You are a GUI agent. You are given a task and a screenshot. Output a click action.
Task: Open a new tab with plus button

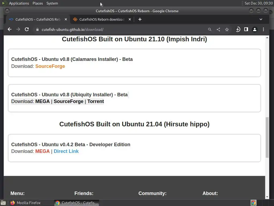(140, 19)
